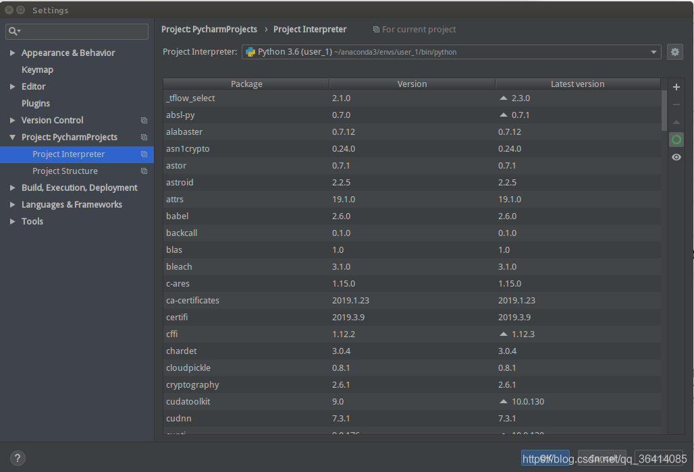The image size is (694, 472).
Task: Expand Build, Execution, Deployment section
Action: click(x=12, y=188)
